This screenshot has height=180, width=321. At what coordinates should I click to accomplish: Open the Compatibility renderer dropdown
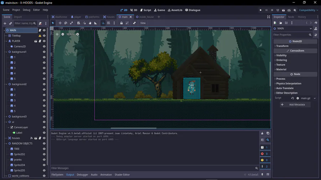309,10
